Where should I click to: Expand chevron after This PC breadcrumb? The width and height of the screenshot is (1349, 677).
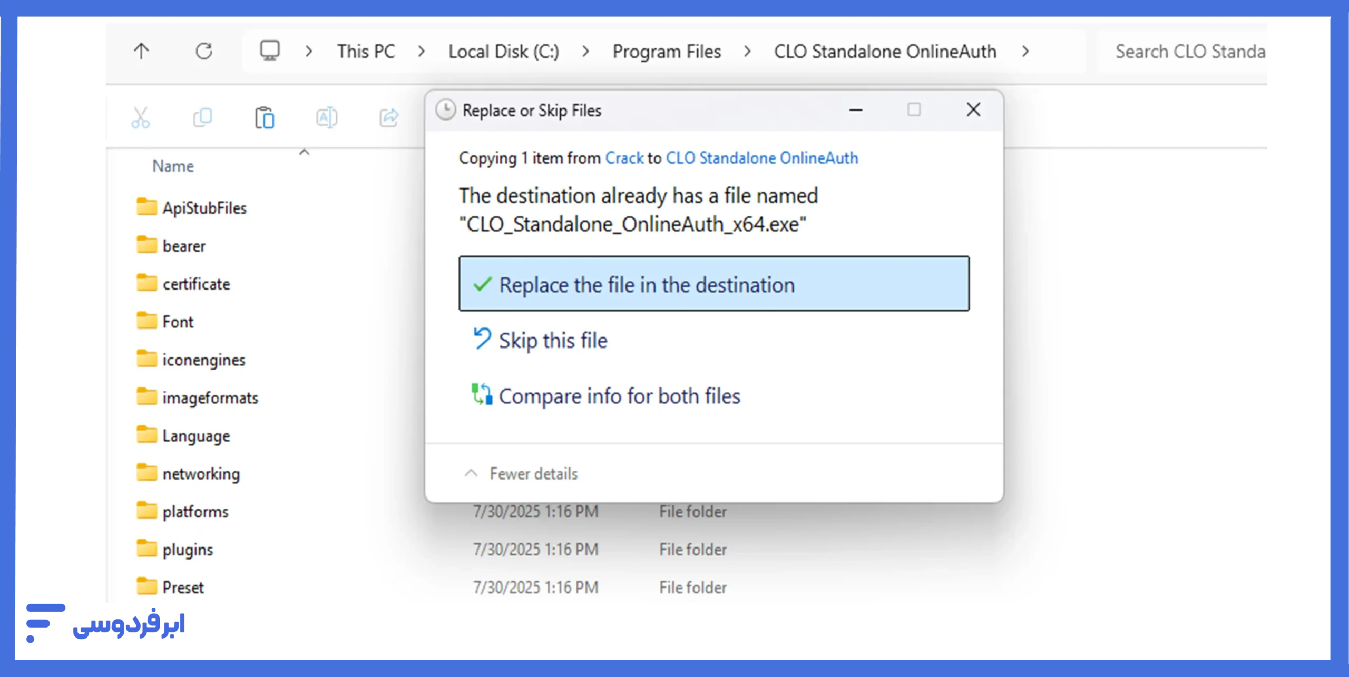click(x=421, y=52)
